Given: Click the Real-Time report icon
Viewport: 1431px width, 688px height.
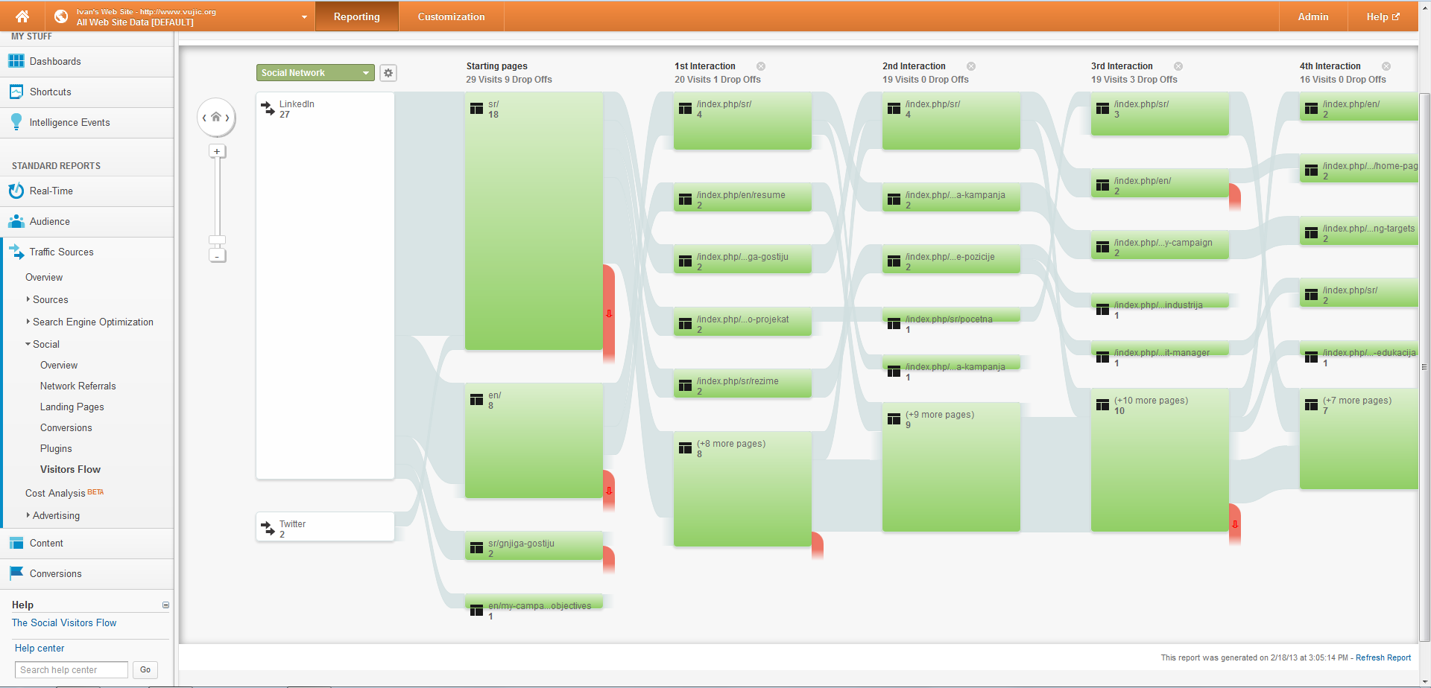Looking at the screenshot, I should click(x=16, y=191).
